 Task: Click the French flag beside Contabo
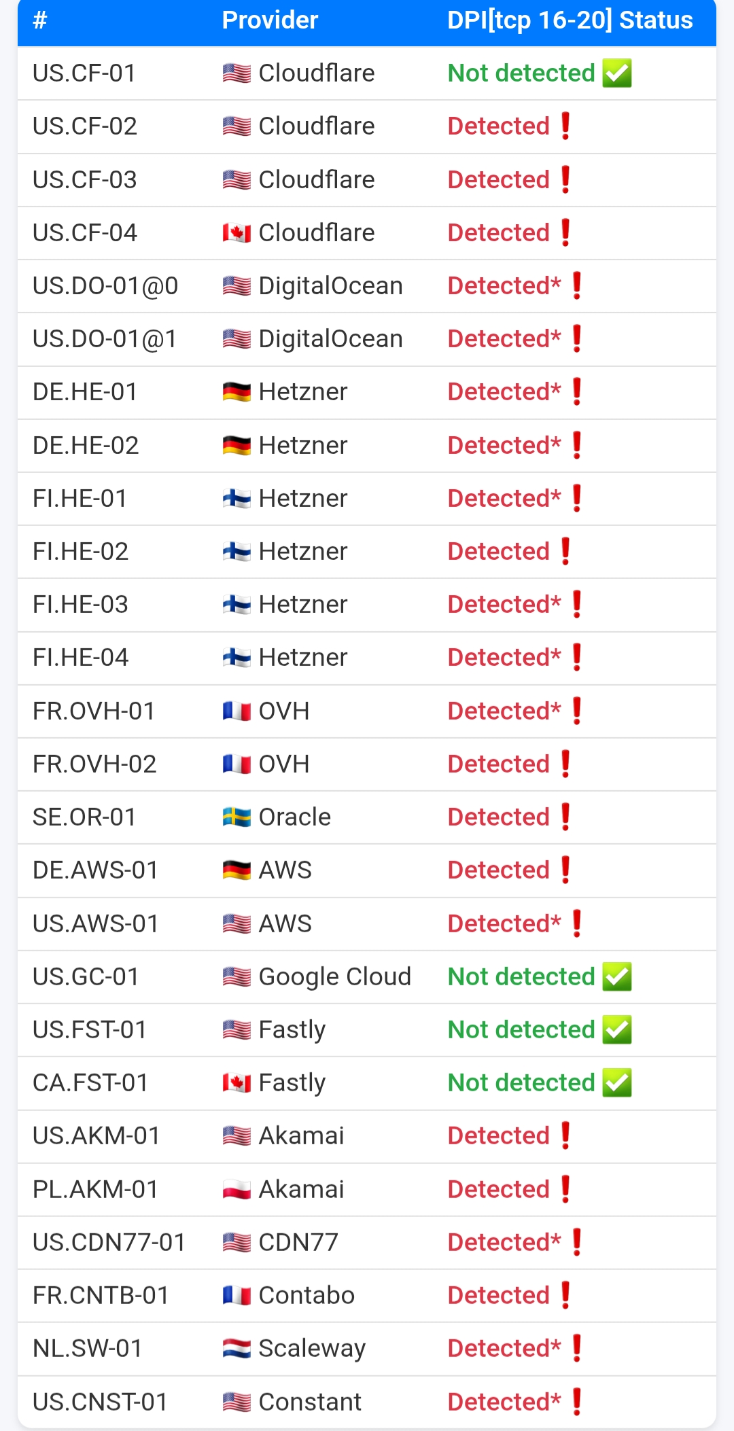coord(237,1296)
